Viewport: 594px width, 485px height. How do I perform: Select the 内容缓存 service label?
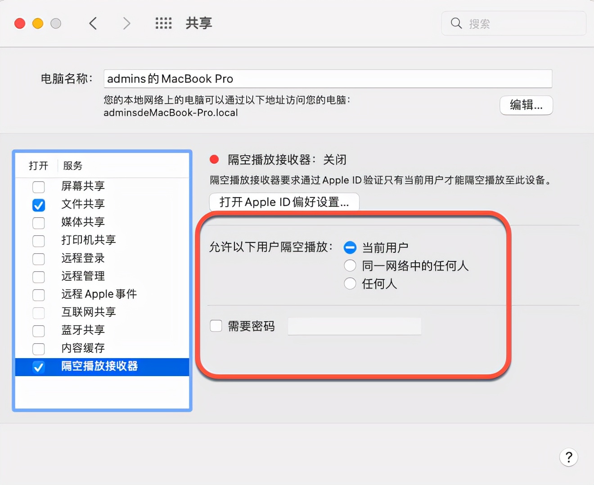83,348
